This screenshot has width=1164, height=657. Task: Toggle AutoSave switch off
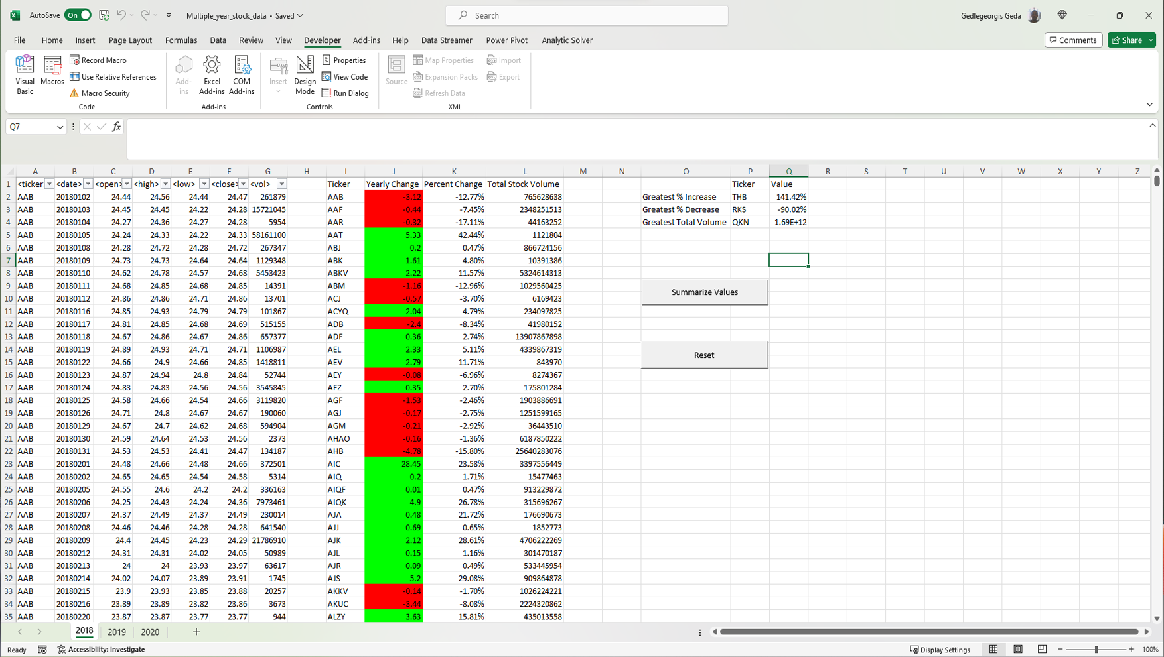click(78, 15)
